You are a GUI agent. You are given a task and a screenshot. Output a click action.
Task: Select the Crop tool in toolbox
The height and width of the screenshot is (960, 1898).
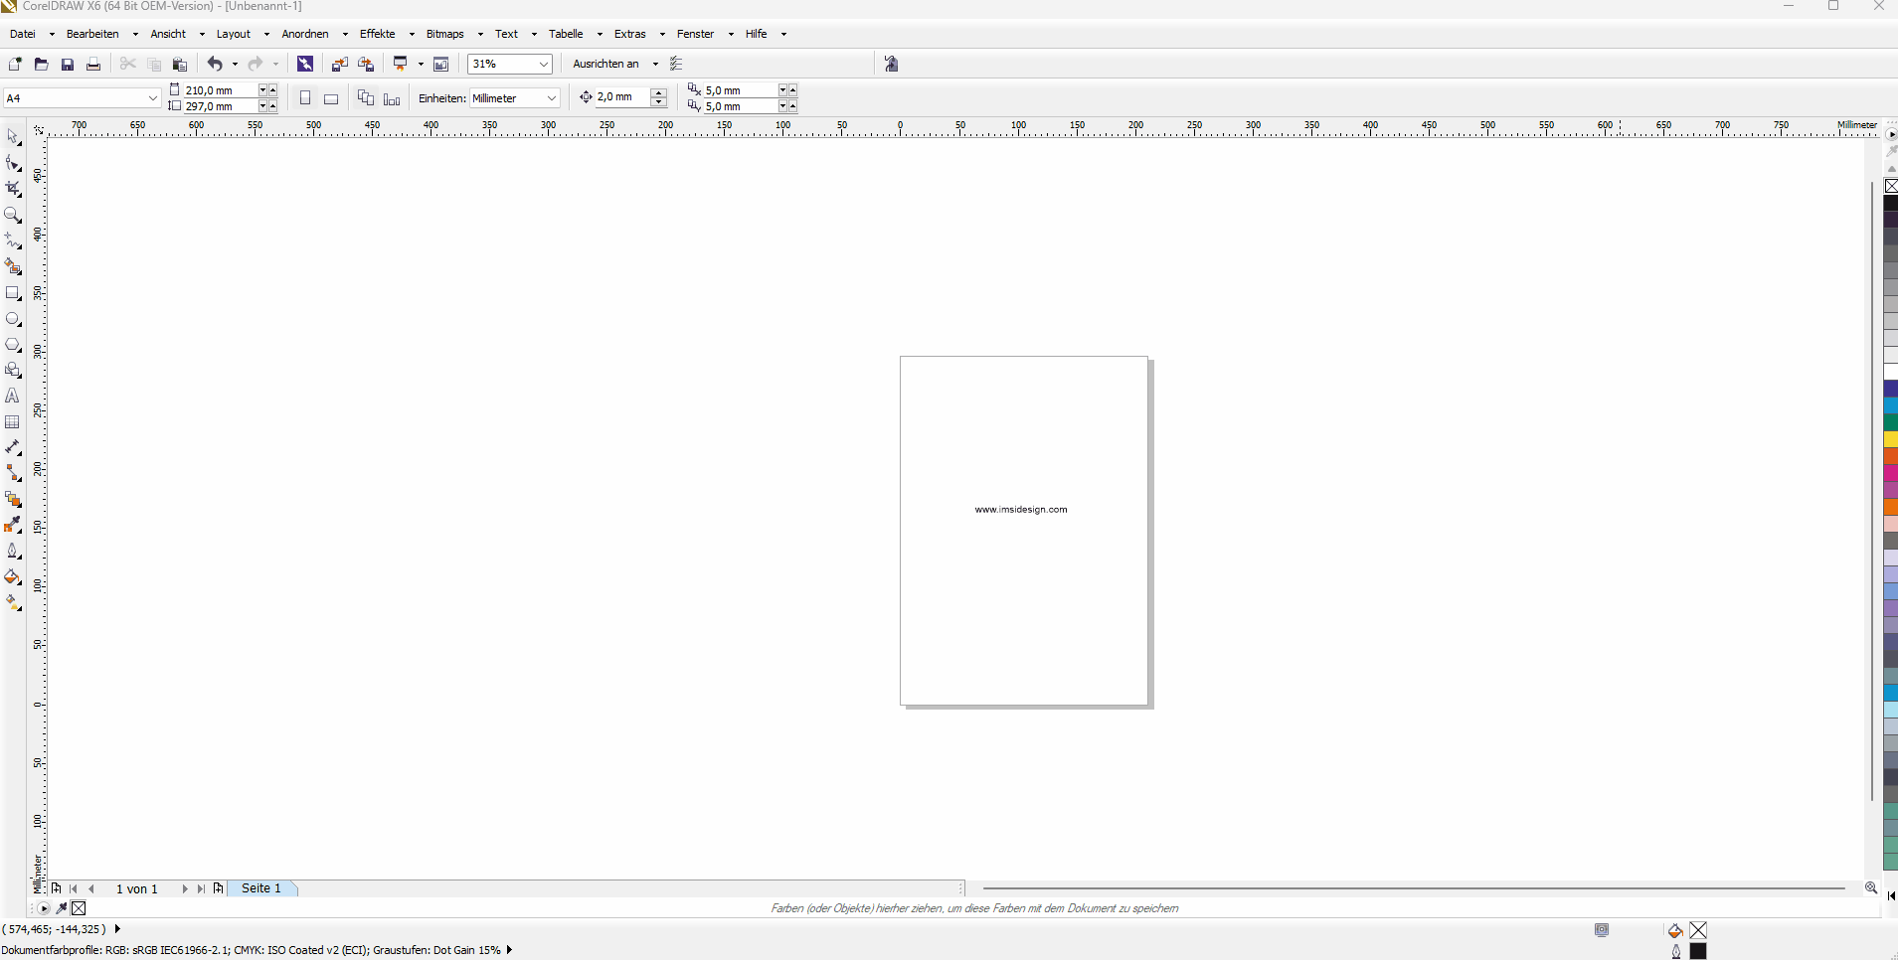tap(13, 189)
